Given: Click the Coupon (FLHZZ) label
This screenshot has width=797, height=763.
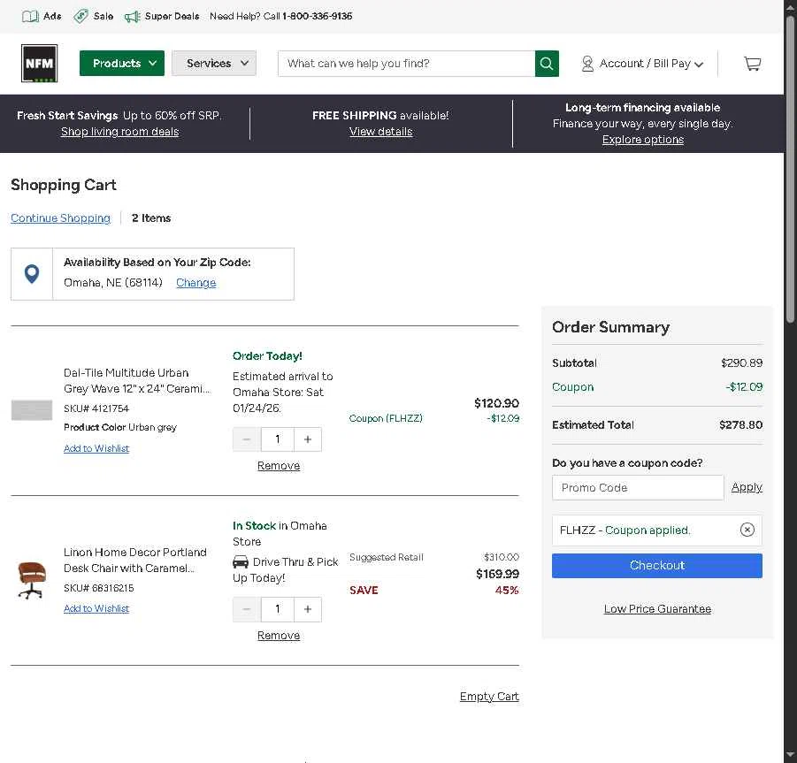Looking at the screenshot, I should click(386, 418).
